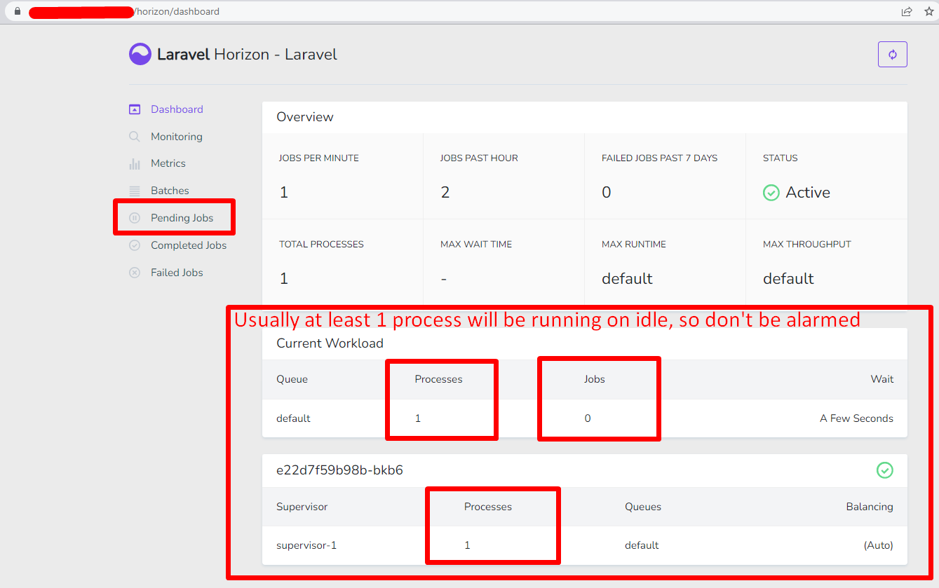Click the Completed Jobs checkmark icon
Viewport: 939px width, 588px height.
pos(134,245)
